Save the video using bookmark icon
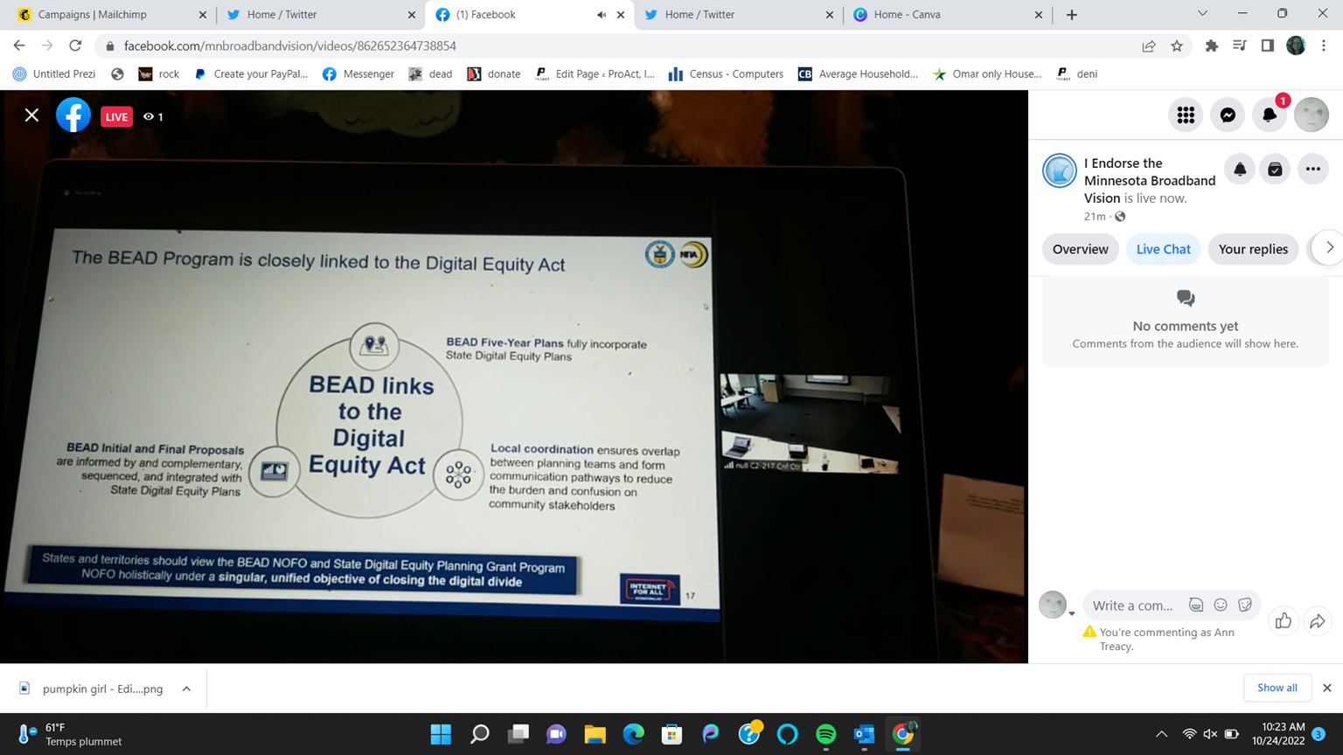This screenshot has width=1343, height=755. click(x=1275, y=170)
